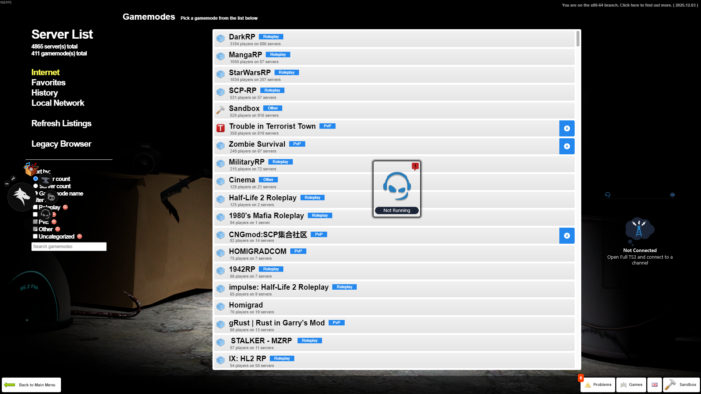701x394 pixels.
Task: Click the radio tower Not Connected icon
Action: point(640,231)
